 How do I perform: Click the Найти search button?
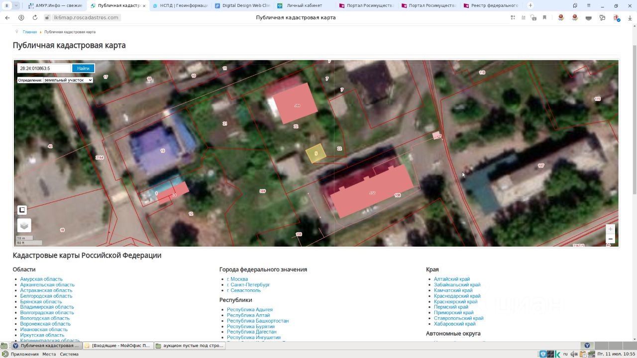pos(83,68)
